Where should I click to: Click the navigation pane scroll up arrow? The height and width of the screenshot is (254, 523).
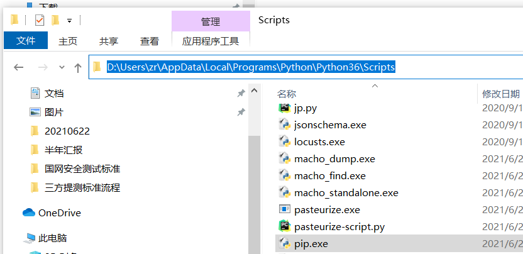[254, 91]
